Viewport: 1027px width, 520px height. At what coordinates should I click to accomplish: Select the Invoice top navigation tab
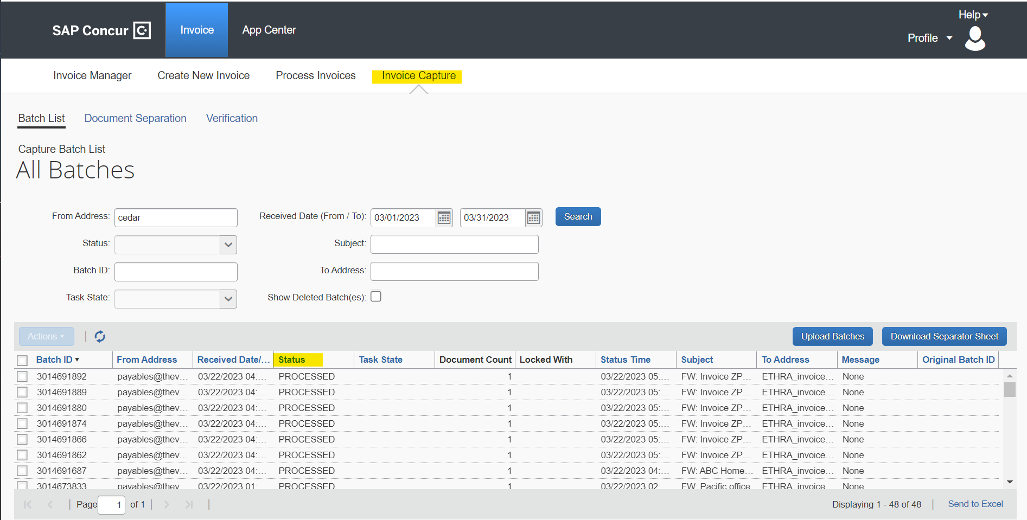(x=197, y=30)
